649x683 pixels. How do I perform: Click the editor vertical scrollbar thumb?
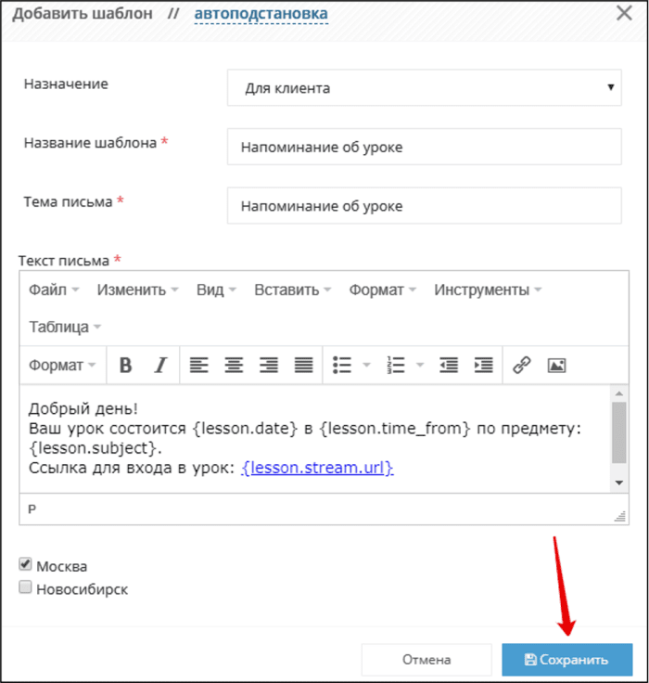click(619, 432)
